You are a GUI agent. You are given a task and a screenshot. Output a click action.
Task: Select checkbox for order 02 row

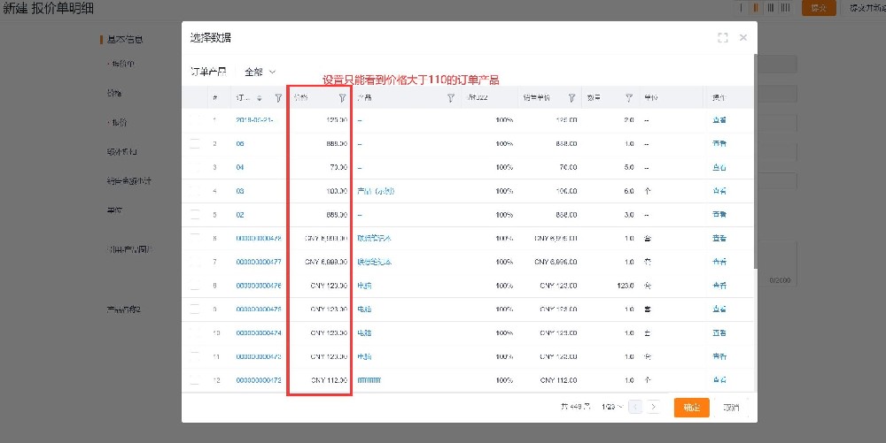click(x=195, y=215)
